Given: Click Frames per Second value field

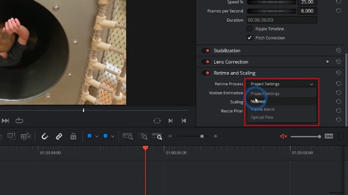Looking at the screenshot, I should [x=307, y=11].
